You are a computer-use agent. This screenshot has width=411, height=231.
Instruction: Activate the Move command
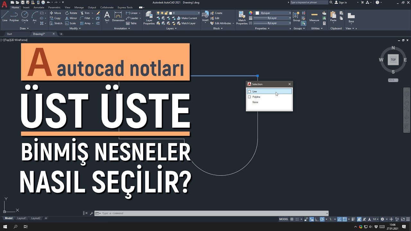[55, 13]
